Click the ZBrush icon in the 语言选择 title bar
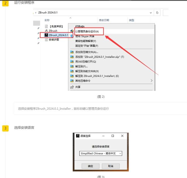The image size is (187, 178). coord(78,136)
